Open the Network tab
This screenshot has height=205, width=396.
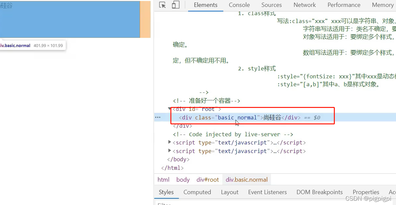tap(305, 5)
